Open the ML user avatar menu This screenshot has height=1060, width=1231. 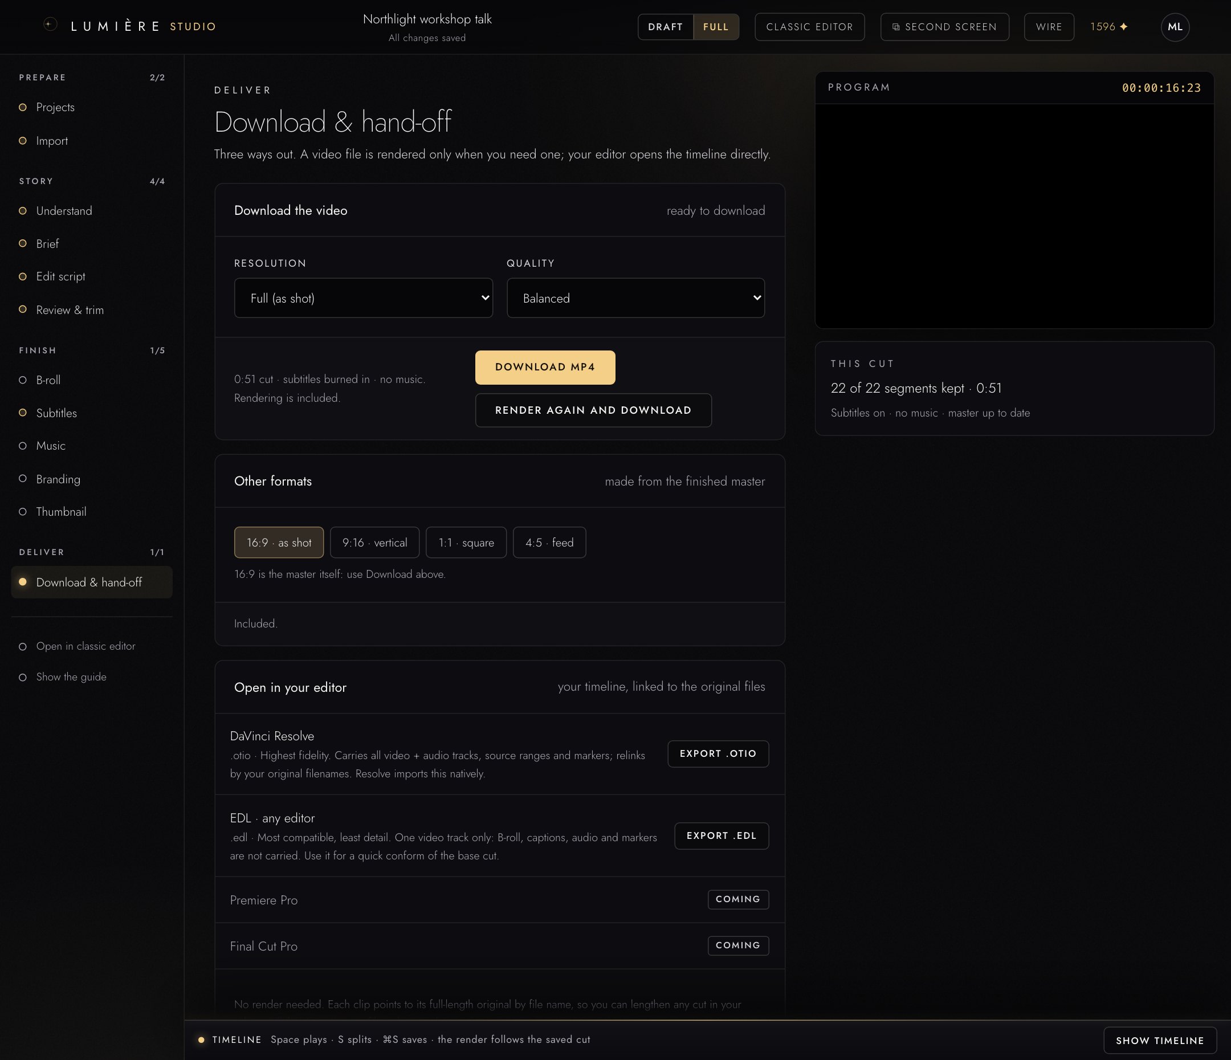(1175, 27)
